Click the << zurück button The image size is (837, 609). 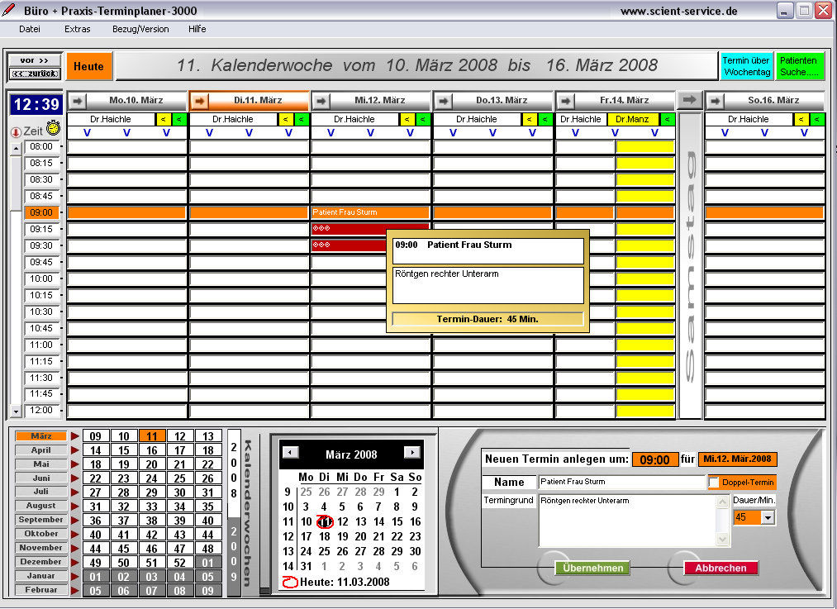click(x=35, y=74)
